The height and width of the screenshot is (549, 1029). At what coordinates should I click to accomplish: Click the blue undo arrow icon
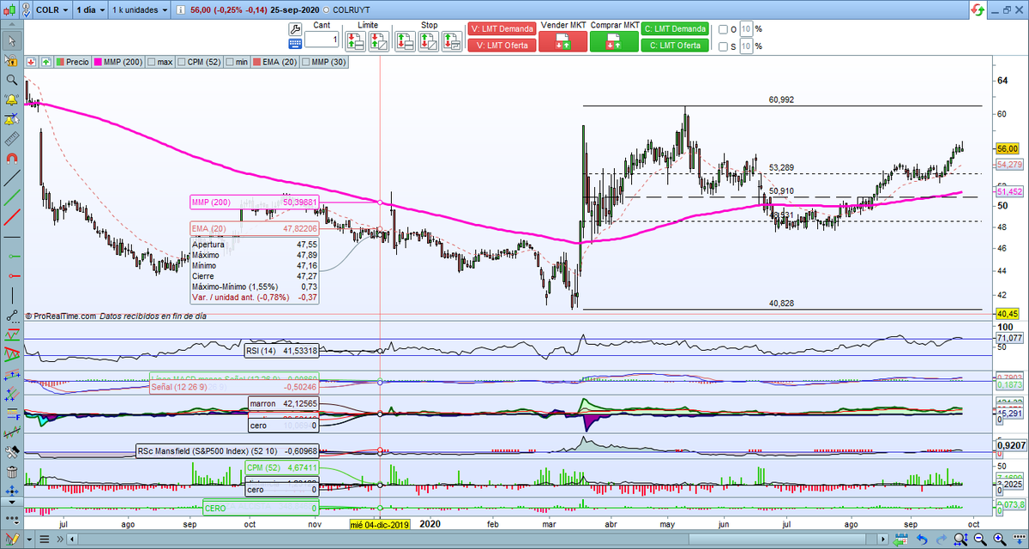[x=920, y=539]
